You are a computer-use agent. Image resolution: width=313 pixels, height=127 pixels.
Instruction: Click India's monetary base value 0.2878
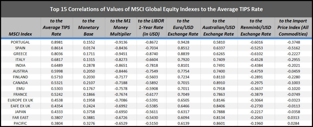click(x=88, y=65)
